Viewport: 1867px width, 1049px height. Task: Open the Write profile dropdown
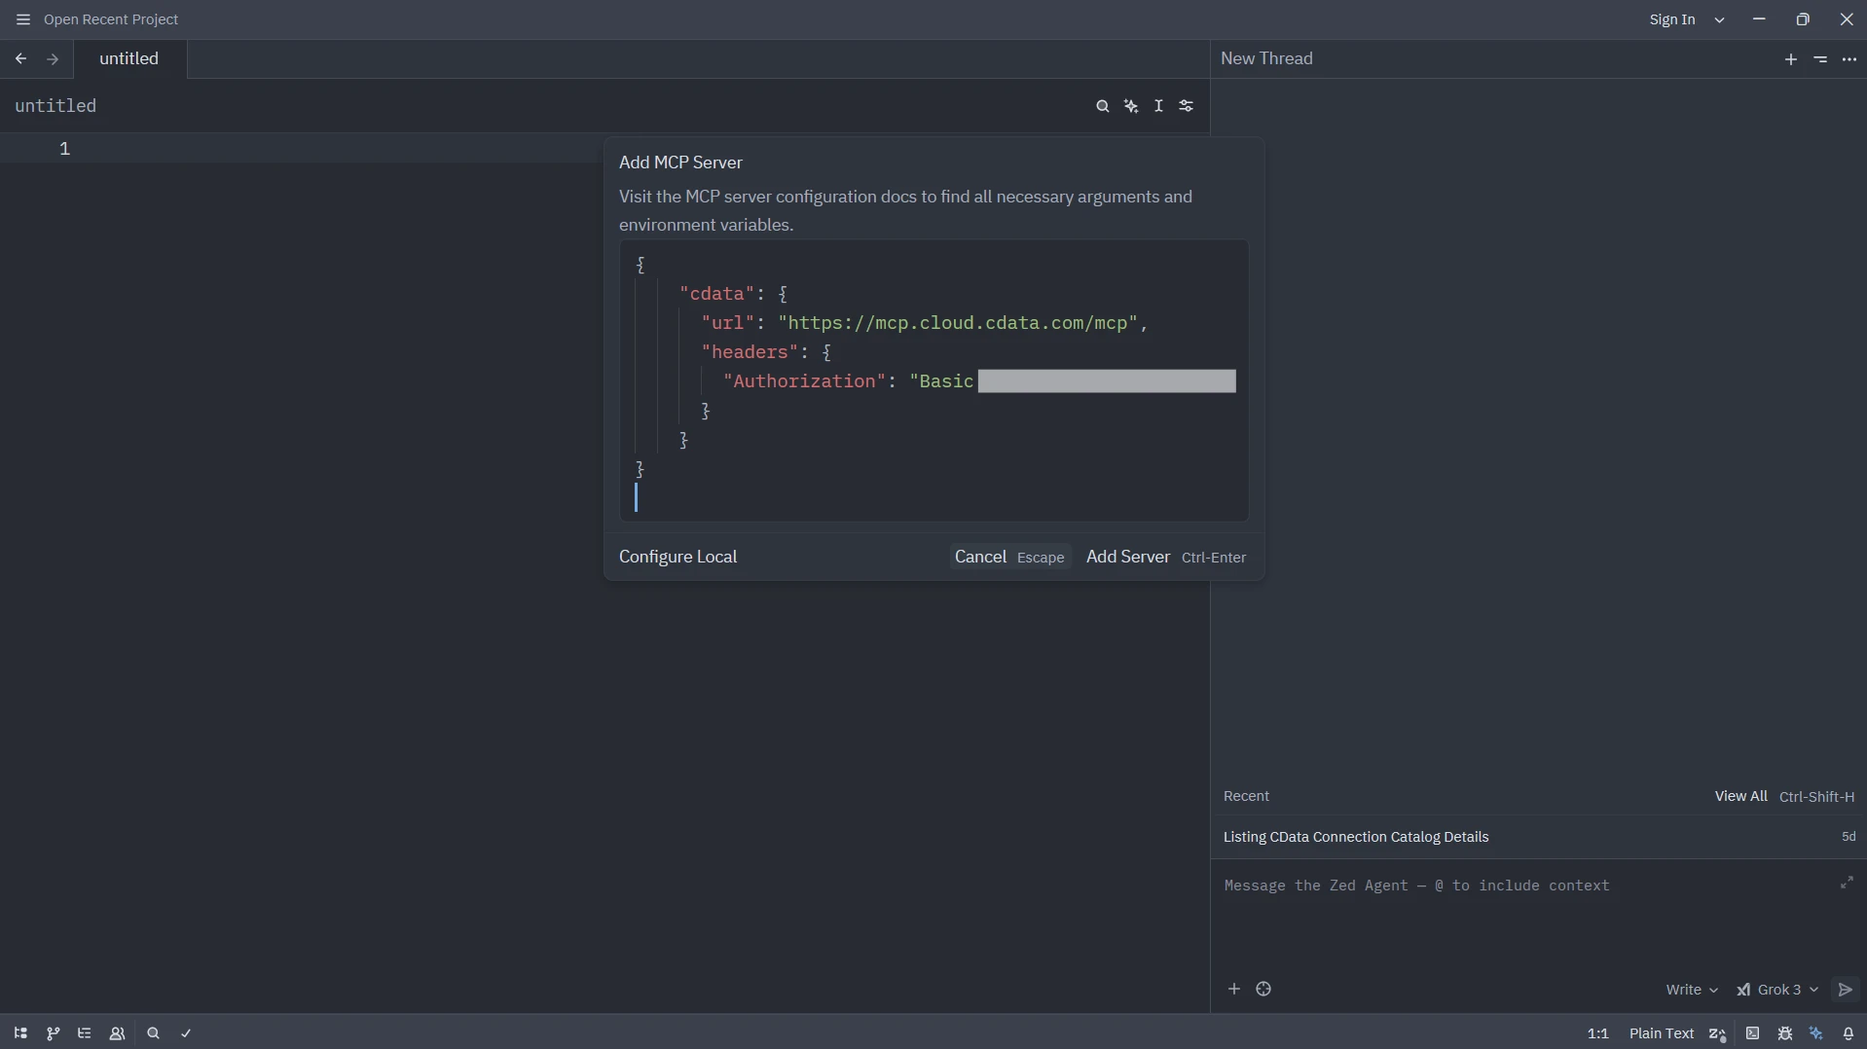pyautogui.click(x=1691, y=990)
